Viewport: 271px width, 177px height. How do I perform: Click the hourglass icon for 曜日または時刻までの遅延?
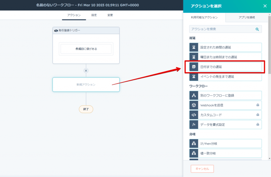click(194, 57)
